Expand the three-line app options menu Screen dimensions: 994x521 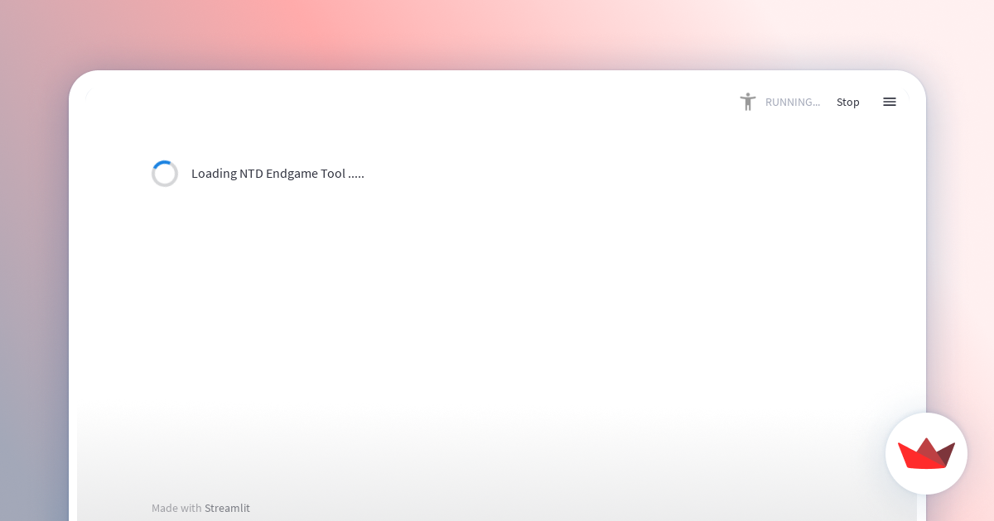[890, 102]
